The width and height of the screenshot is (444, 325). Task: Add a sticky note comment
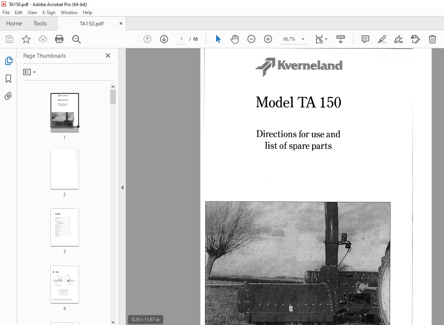pos(365,39)
